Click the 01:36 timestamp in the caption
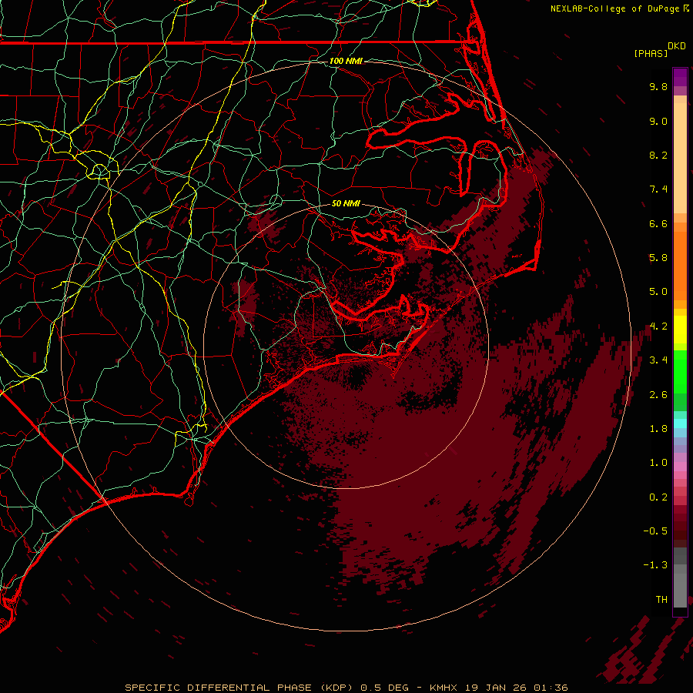693x693 pixels. click(x=551, y=688)
